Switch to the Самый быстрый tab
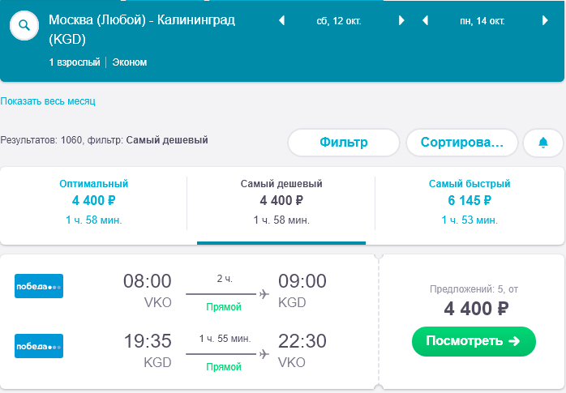 (x=470, y=202)
